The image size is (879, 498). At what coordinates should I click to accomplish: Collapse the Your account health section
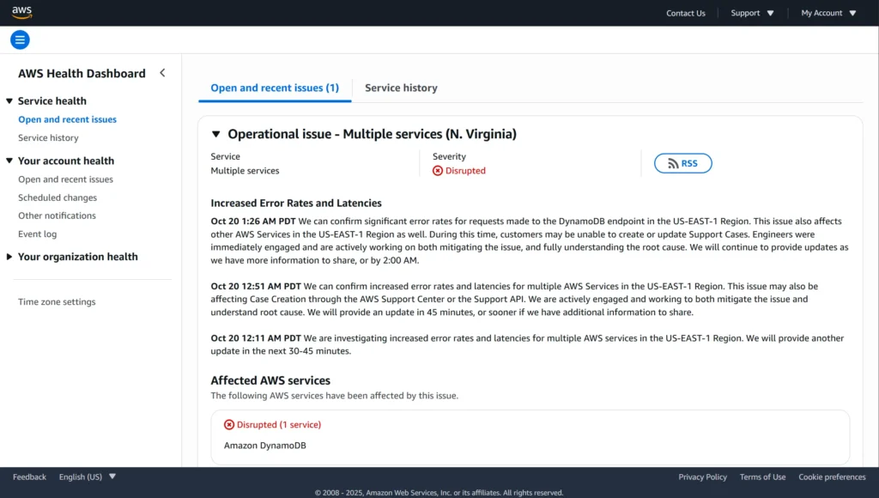coord(9,161)
